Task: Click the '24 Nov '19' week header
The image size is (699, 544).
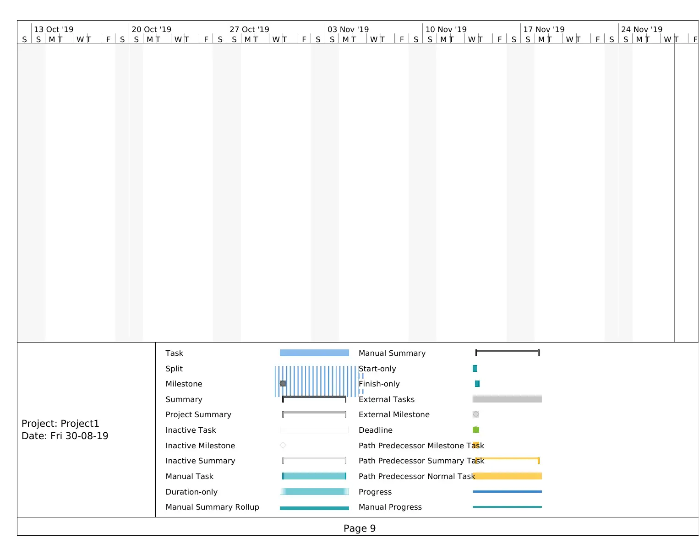Action: [642, 29]
